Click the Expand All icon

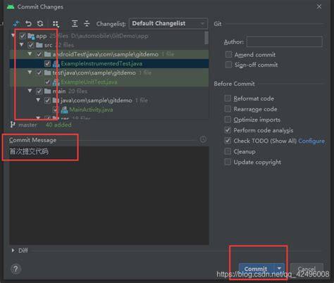(75, 23)
